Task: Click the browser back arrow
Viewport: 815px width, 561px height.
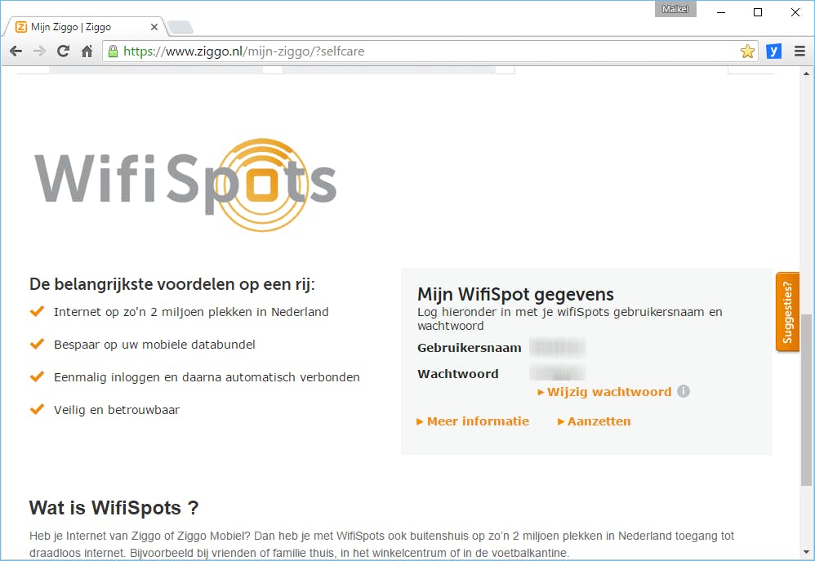Action: tap(16, 51)
